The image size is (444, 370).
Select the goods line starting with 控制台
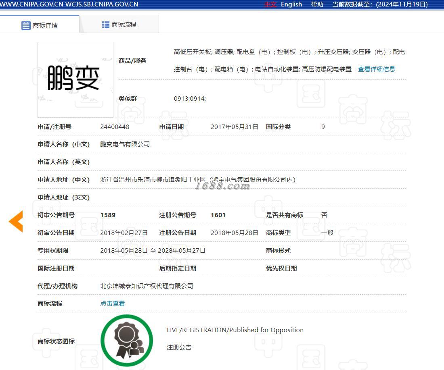(263, 69)
